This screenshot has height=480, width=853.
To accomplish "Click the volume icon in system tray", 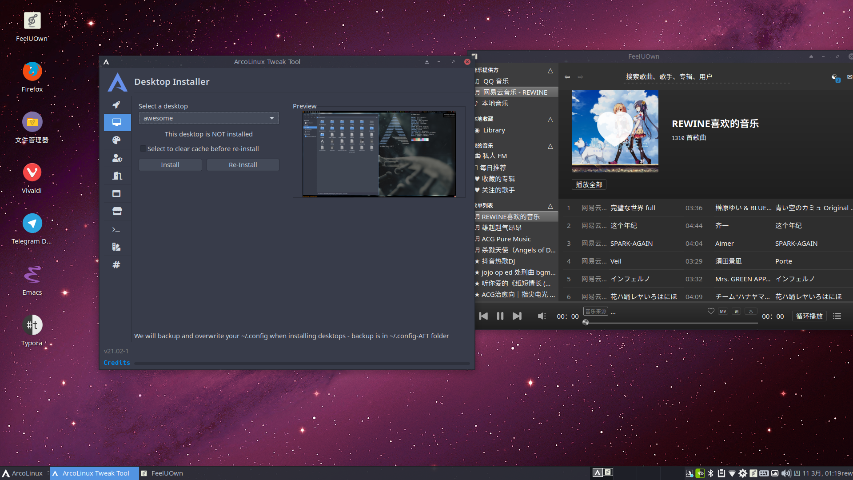I will (x=786, y=473).
